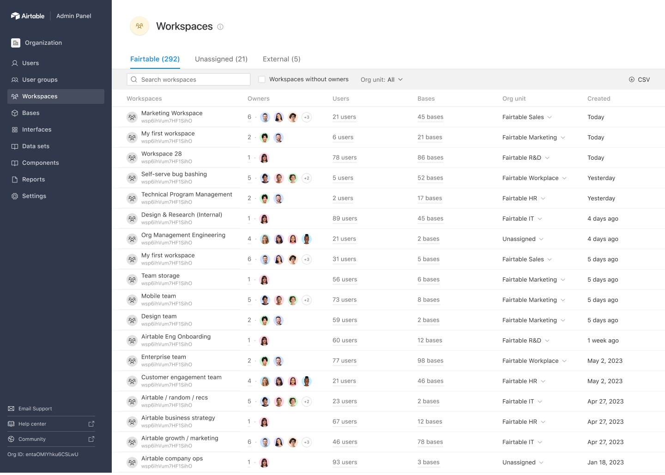Open the Components section
Image resolution: width=665 pixels, height=475 pixels.
click(41, 162)
